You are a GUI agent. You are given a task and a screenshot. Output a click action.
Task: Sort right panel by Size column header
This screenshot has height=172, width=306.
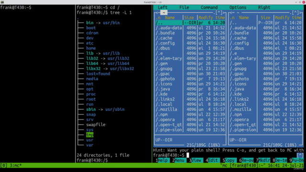click(x=265, y=18)
